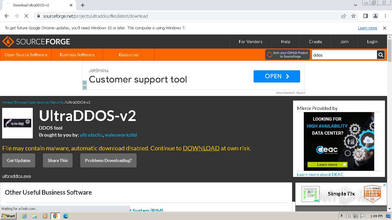Dismiss the Chrome update notification bar
Viewport: 392px width, 220px height.
point(385,28)
